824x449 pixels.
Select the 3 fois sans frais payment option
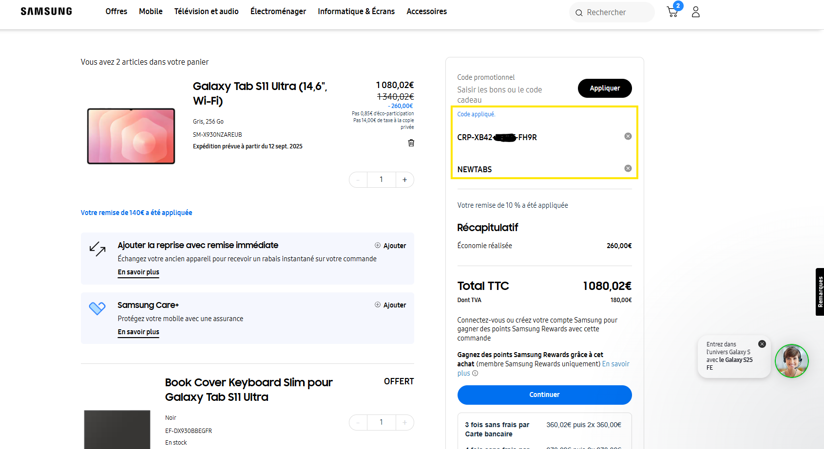(544, 430)
